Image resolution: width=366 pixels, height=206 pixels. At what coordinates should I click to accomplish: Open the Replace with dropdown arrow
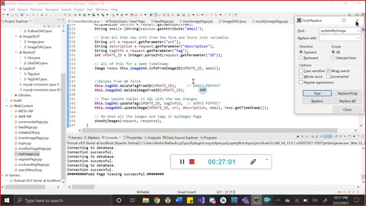point(359,38)
